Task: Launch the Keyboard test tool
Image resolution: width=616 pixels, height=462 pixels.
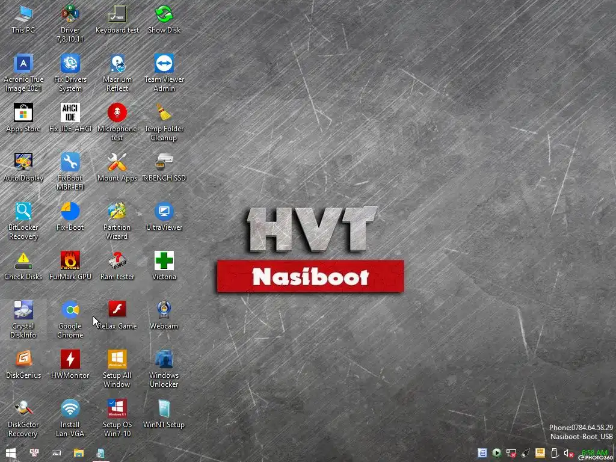Action: coord(117,20)
